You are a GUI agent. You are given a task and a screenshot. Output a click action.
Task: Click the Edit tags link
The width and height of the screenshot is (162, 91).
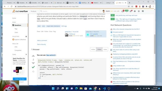64,26
